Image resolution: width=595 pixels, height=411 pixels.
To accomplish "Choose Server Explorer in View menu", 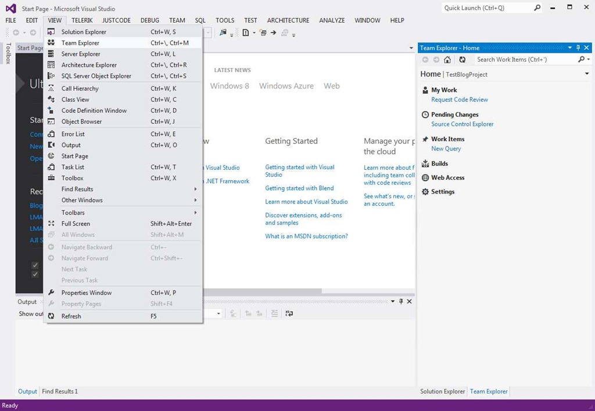I will point(123,54).
